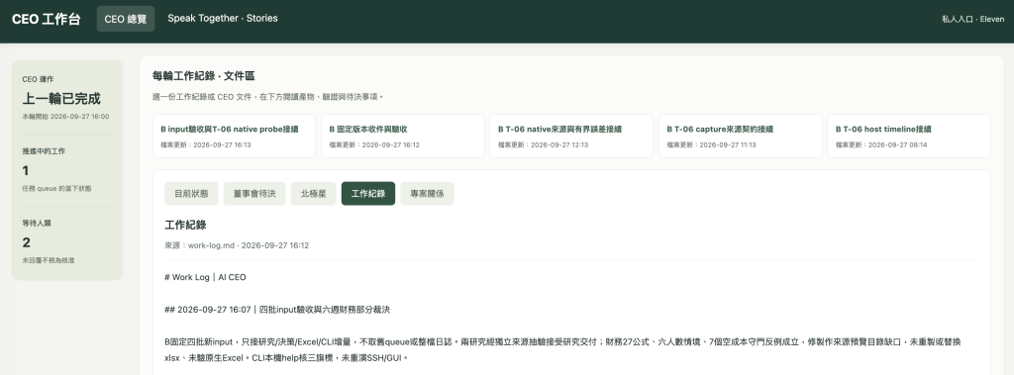Image resolution: width=1014 pixels, height=375 pixels.
Task: Select the 北極星 tab
Action: 314,193
